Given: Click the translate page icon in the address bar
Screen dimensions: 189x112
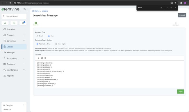Looking at the screenshot, I should [172, 3].
